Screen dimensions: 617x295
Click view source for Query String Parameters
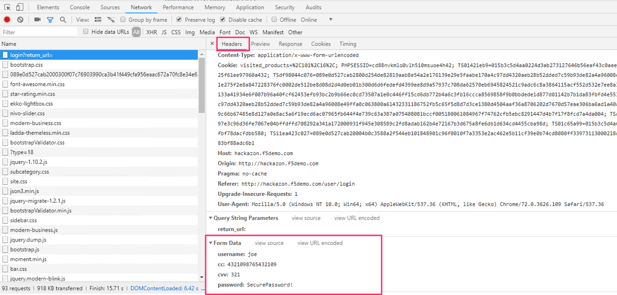[306, 218]
